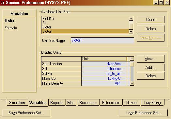Select the Surf Tension row label
Screen dimensions: 171x119
(x=61, y=64)
